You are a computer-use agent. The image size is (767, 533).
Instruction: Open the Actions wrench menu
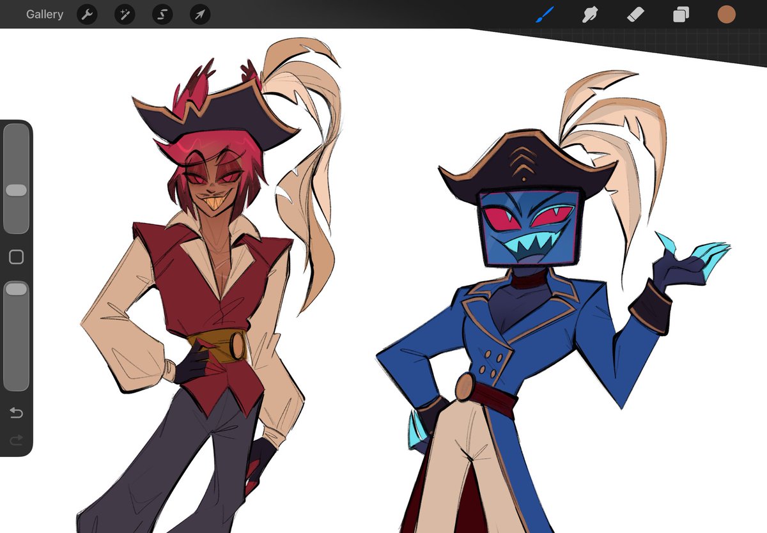click(x=87, y=14)
